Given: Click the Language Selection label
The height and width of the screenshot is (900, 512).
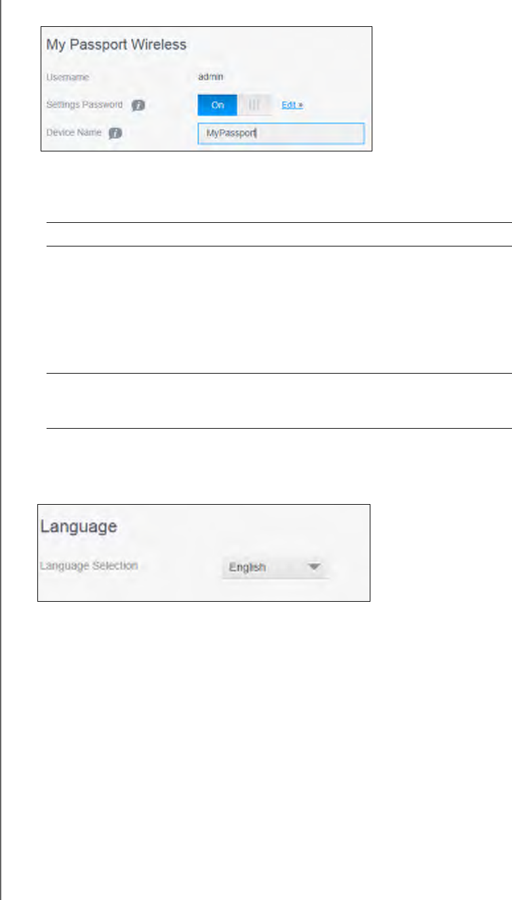Looking at the screenshot, I should click(89, 565).
